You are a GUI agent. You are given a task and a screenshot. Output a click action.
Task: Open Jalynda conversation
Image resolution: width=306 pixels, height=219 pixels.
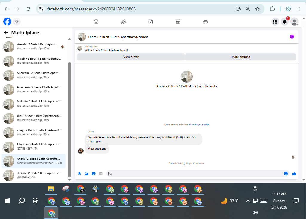33,147
